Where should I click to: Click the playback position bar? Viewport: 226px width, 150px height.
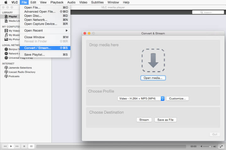[111, 147]
